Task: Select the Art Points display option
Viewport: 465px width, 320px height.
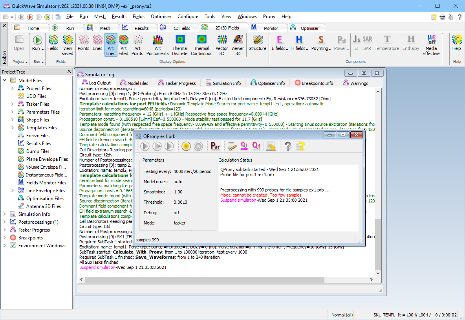Action: 137,45
